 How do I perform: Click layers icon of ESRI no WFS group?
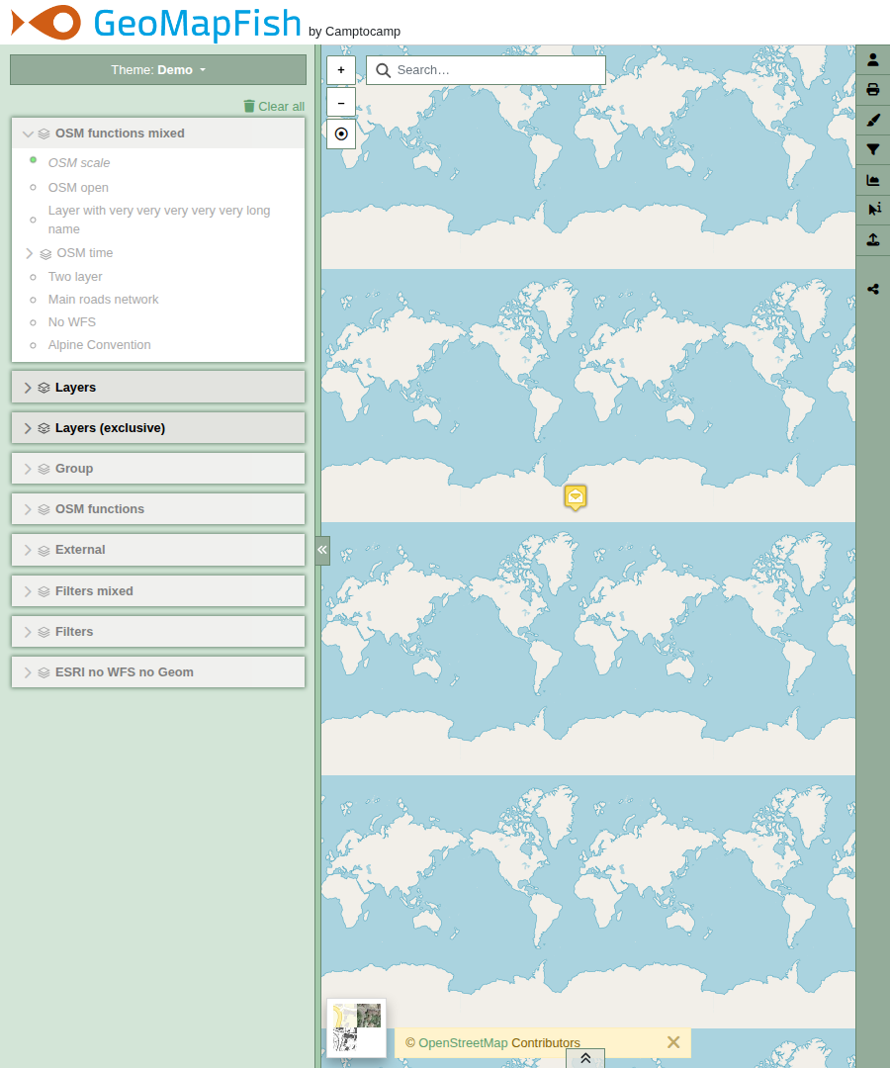[44, 673]
